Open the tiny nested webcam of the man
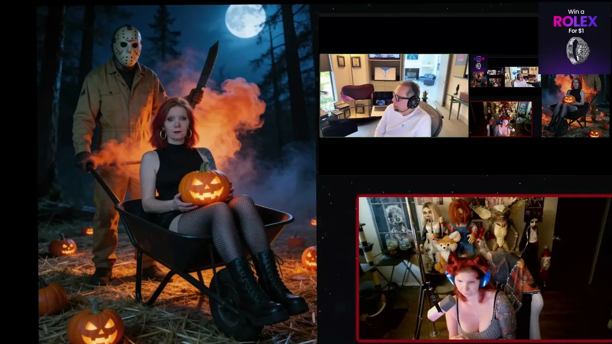This screenshot has width=612, height=344. 522,77
